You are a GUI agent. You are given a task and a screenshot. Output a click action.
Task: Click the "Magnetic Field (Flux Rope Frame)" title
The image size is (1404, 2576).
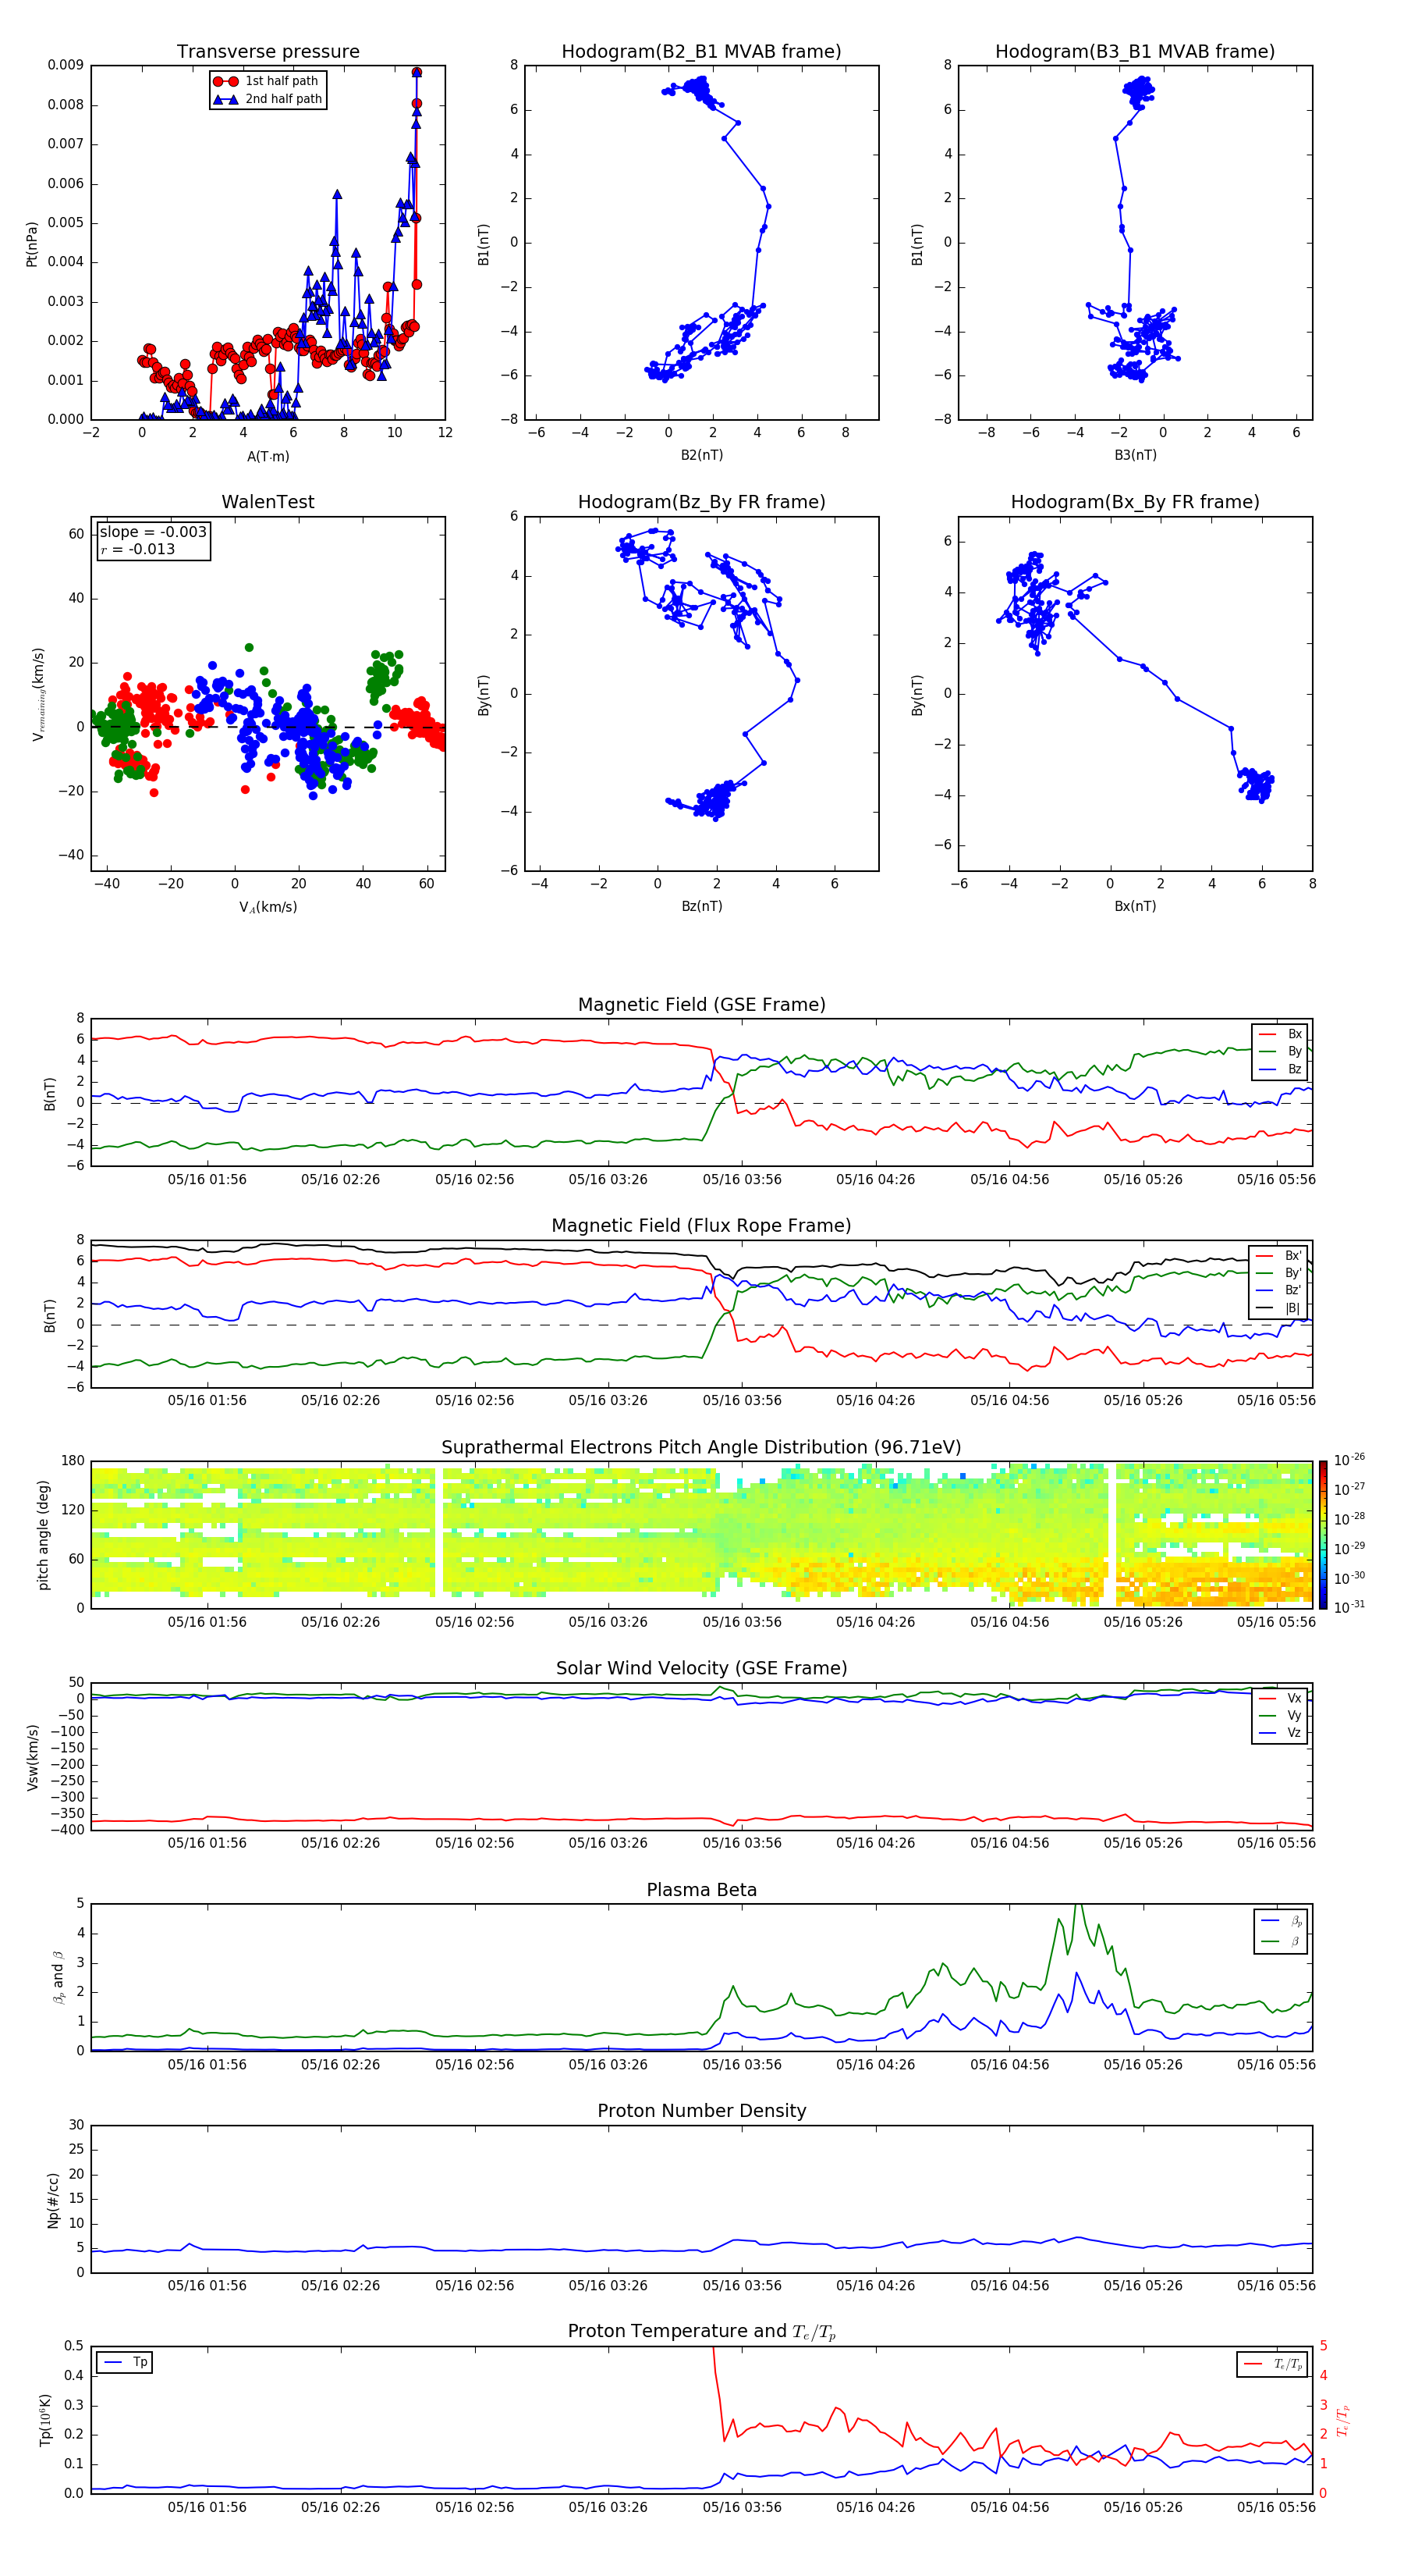[701, 1226]
